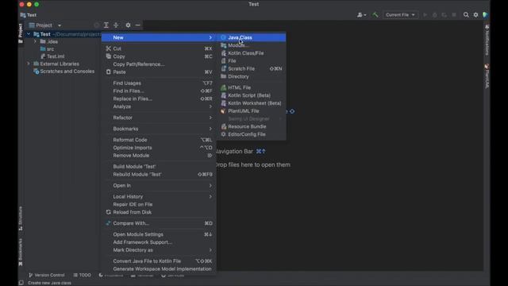Click the Build hammer icon
The height and width of the screenshot is (286, 508).
(375, 15)
